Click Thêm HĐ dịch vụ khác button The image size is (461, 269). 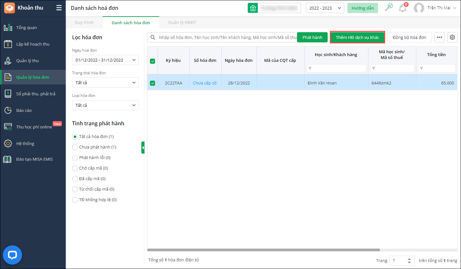pos(358,37)
